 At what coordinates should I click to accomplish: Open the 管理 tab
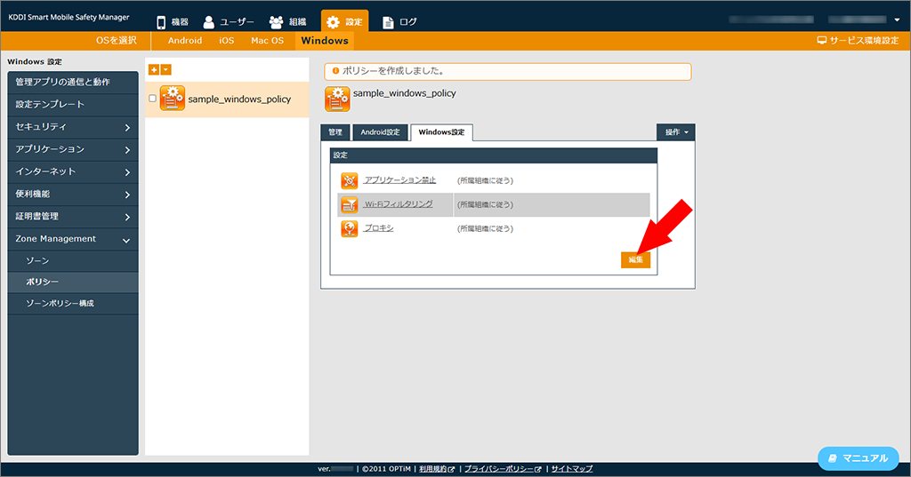[335, 132]
